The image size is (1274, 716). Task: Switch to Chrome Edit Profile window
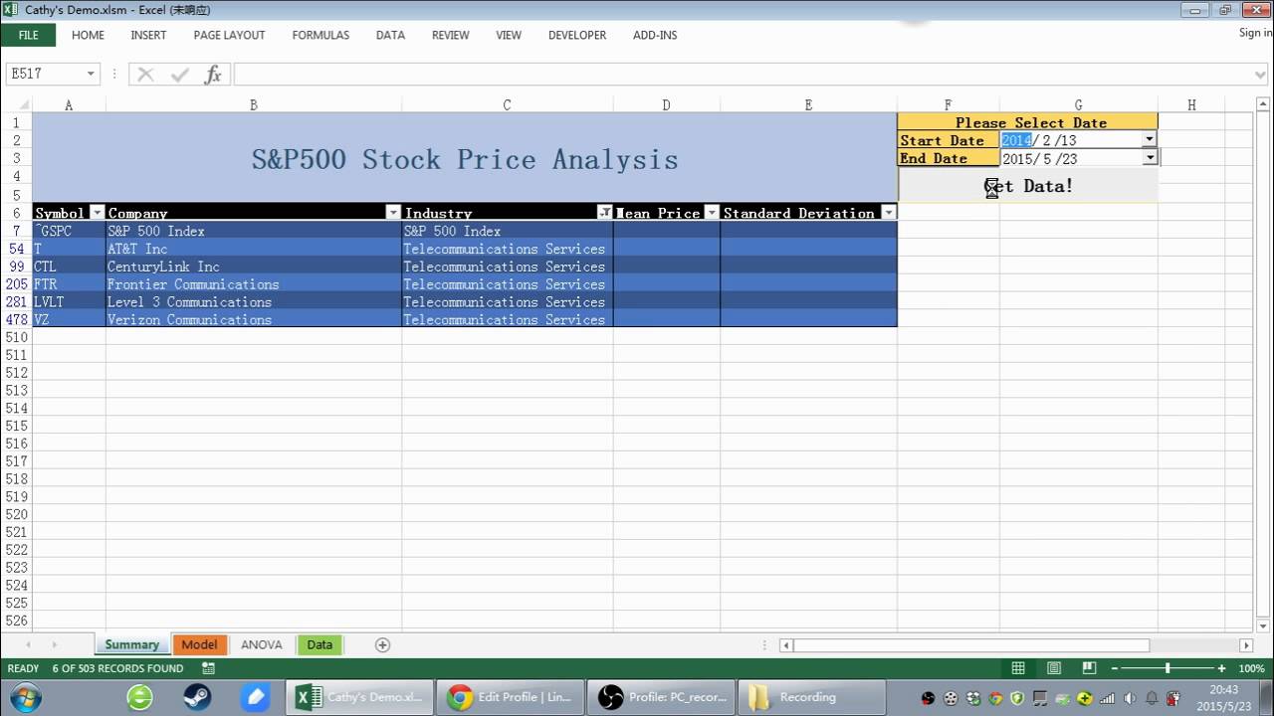511,697
